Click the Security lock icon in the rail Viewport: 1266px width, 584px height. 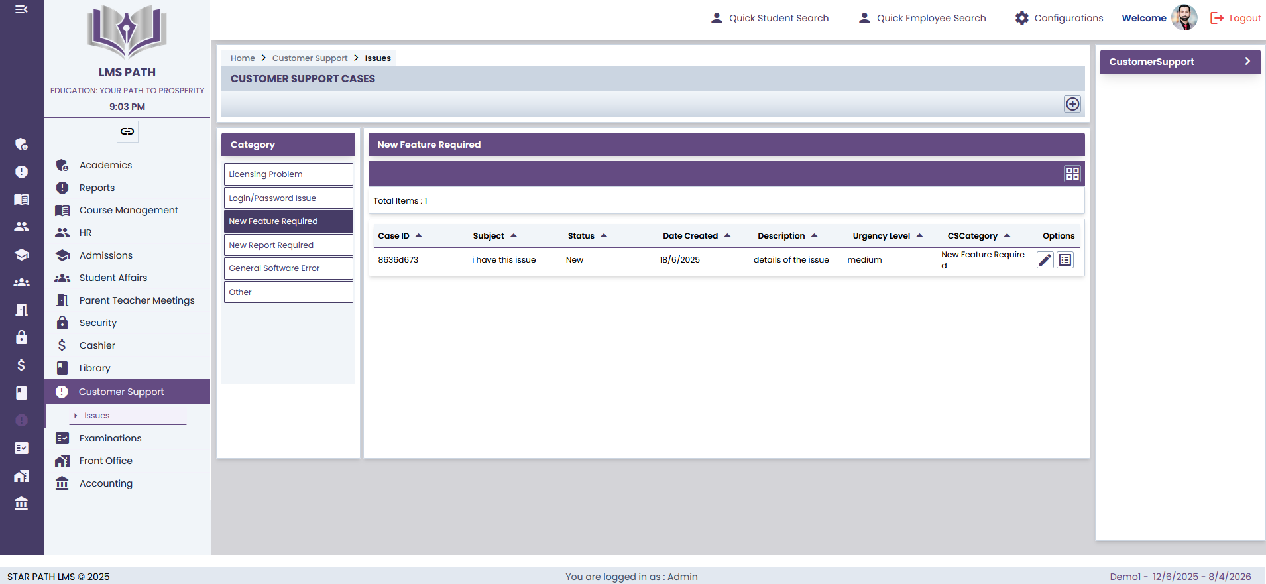[21, 337]
